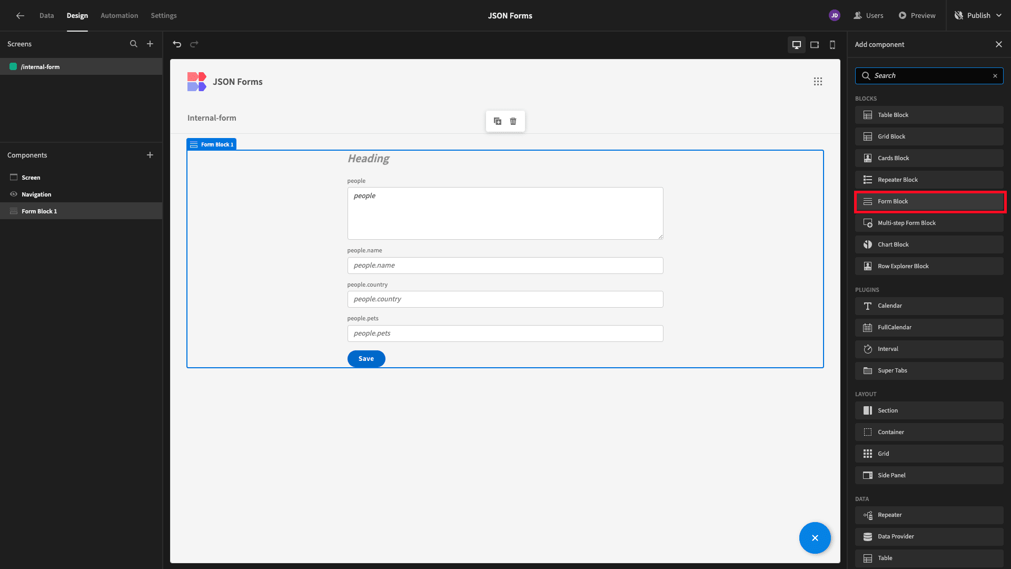Add a Form Block component
The image size is (1011, 569).
pos(929,202)
